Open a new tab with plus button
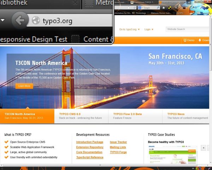Viewport: 212px width, 170px height. 189,2
